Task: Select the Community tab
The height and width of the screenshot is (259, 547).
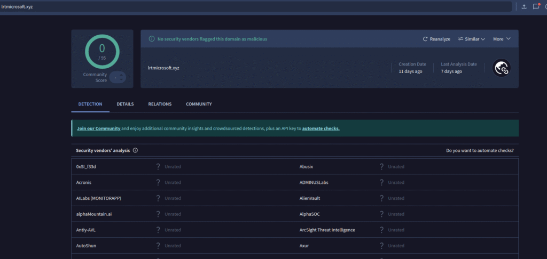Action: pos(199,104)
